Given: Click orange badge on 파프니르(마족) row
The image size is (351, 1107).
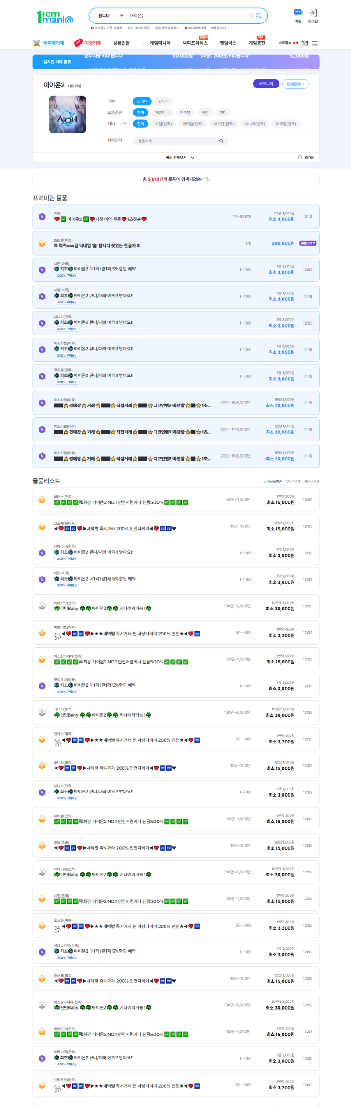Looking at the screenshot, I should (x=42, y=633).
